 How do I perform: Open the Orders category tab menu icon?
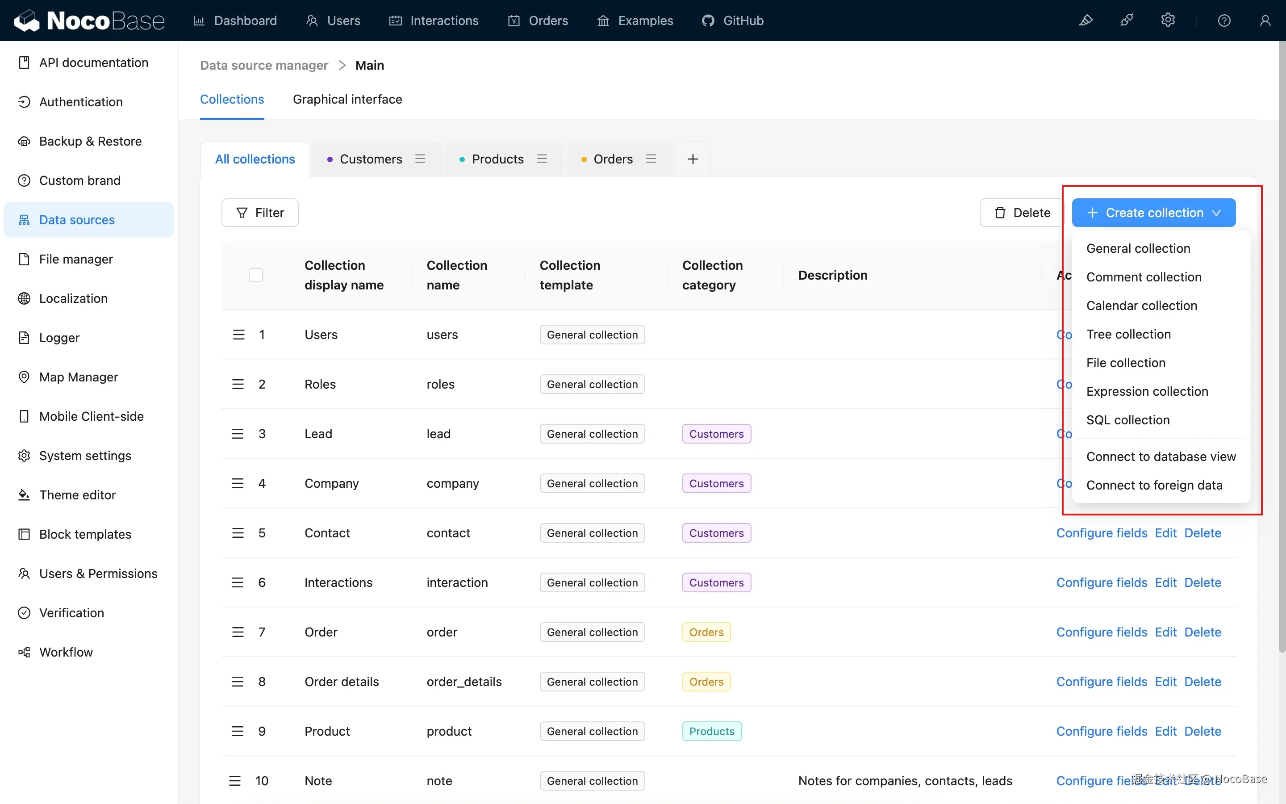click(651, 159)
